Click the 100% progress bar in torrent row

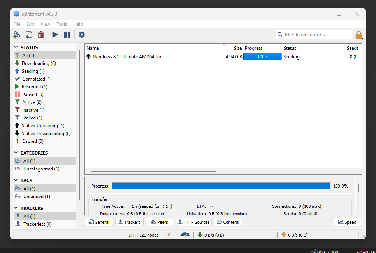coord(263,56)
